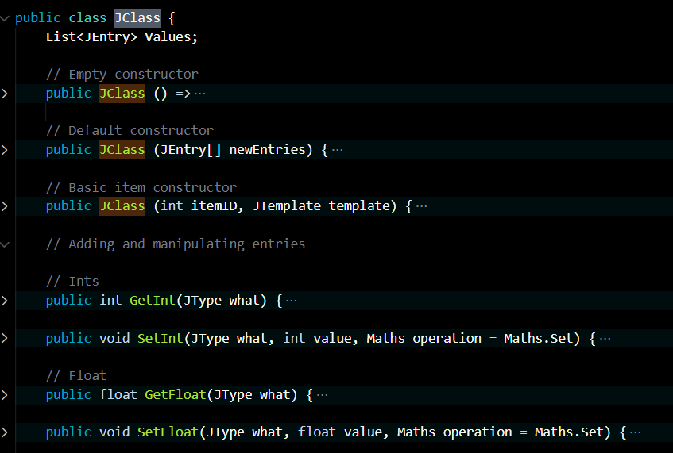Expand the SetFloat method fold arrow
Viewport: 673px width, 453px height.
(5, 432)
